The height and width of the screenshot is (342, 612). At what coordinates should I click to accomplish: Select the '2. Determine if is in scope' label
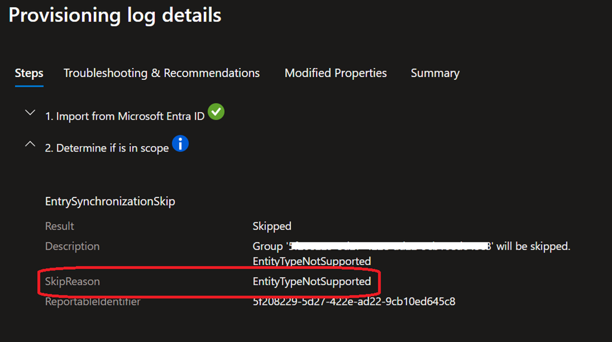pyautogui.click(x=107, y=148)
